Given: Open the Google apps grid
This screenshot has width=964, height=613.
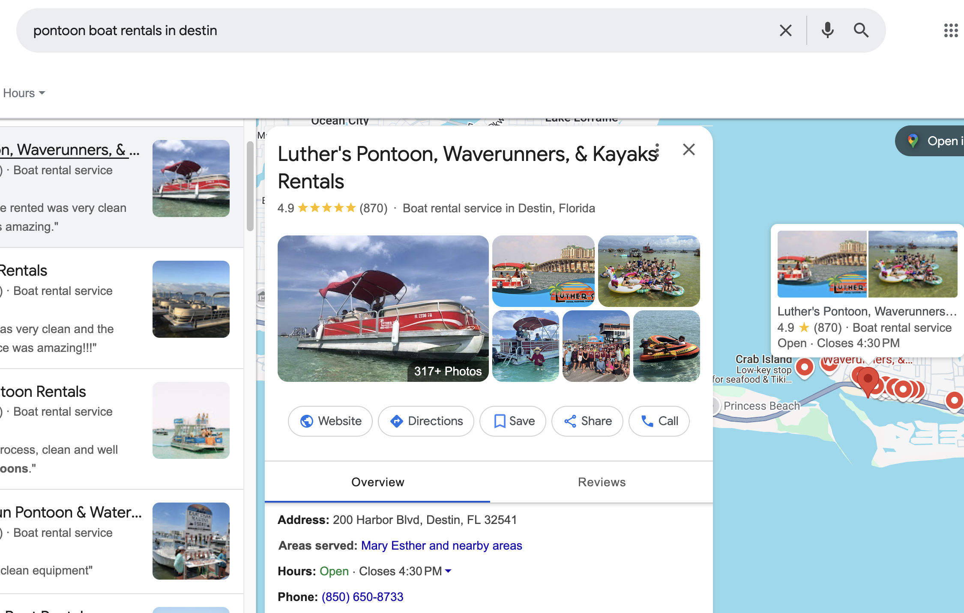Looking at the screenshot, I should pyautogui.click(x=951, y=30).
